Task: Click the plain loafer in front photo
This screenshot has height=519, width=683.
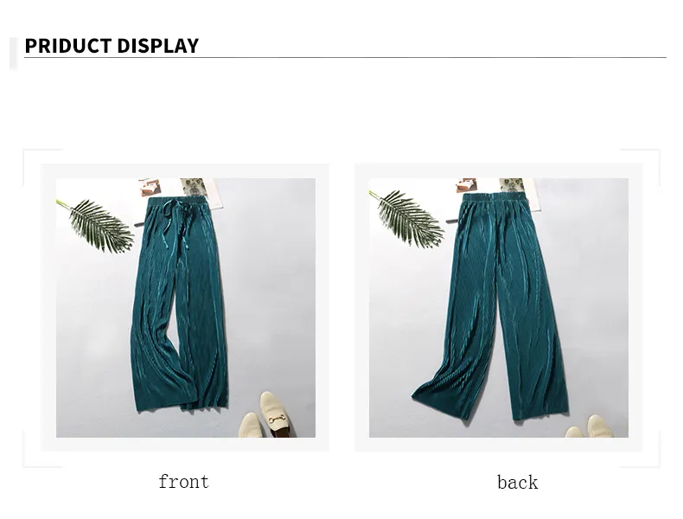Action: [x=249, y=425]
